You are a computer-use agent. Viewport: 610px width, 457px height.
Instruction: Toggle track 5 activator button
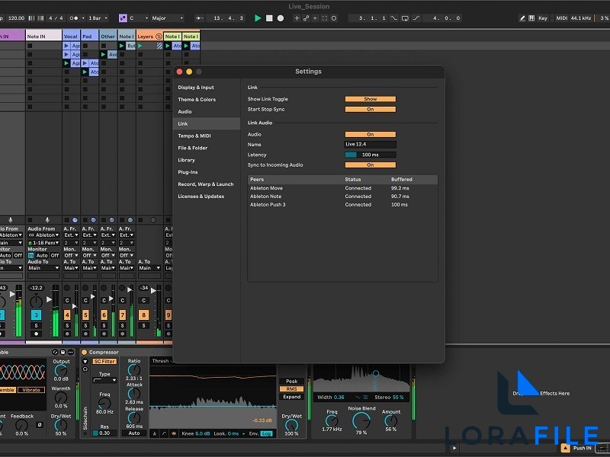point(85,315)
